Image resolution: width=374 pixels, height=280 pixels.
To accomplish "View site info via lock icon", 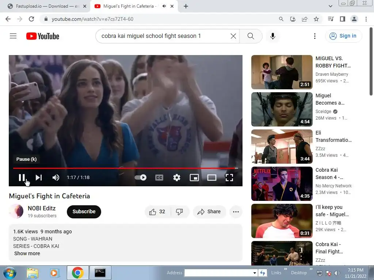I will 46,19.
